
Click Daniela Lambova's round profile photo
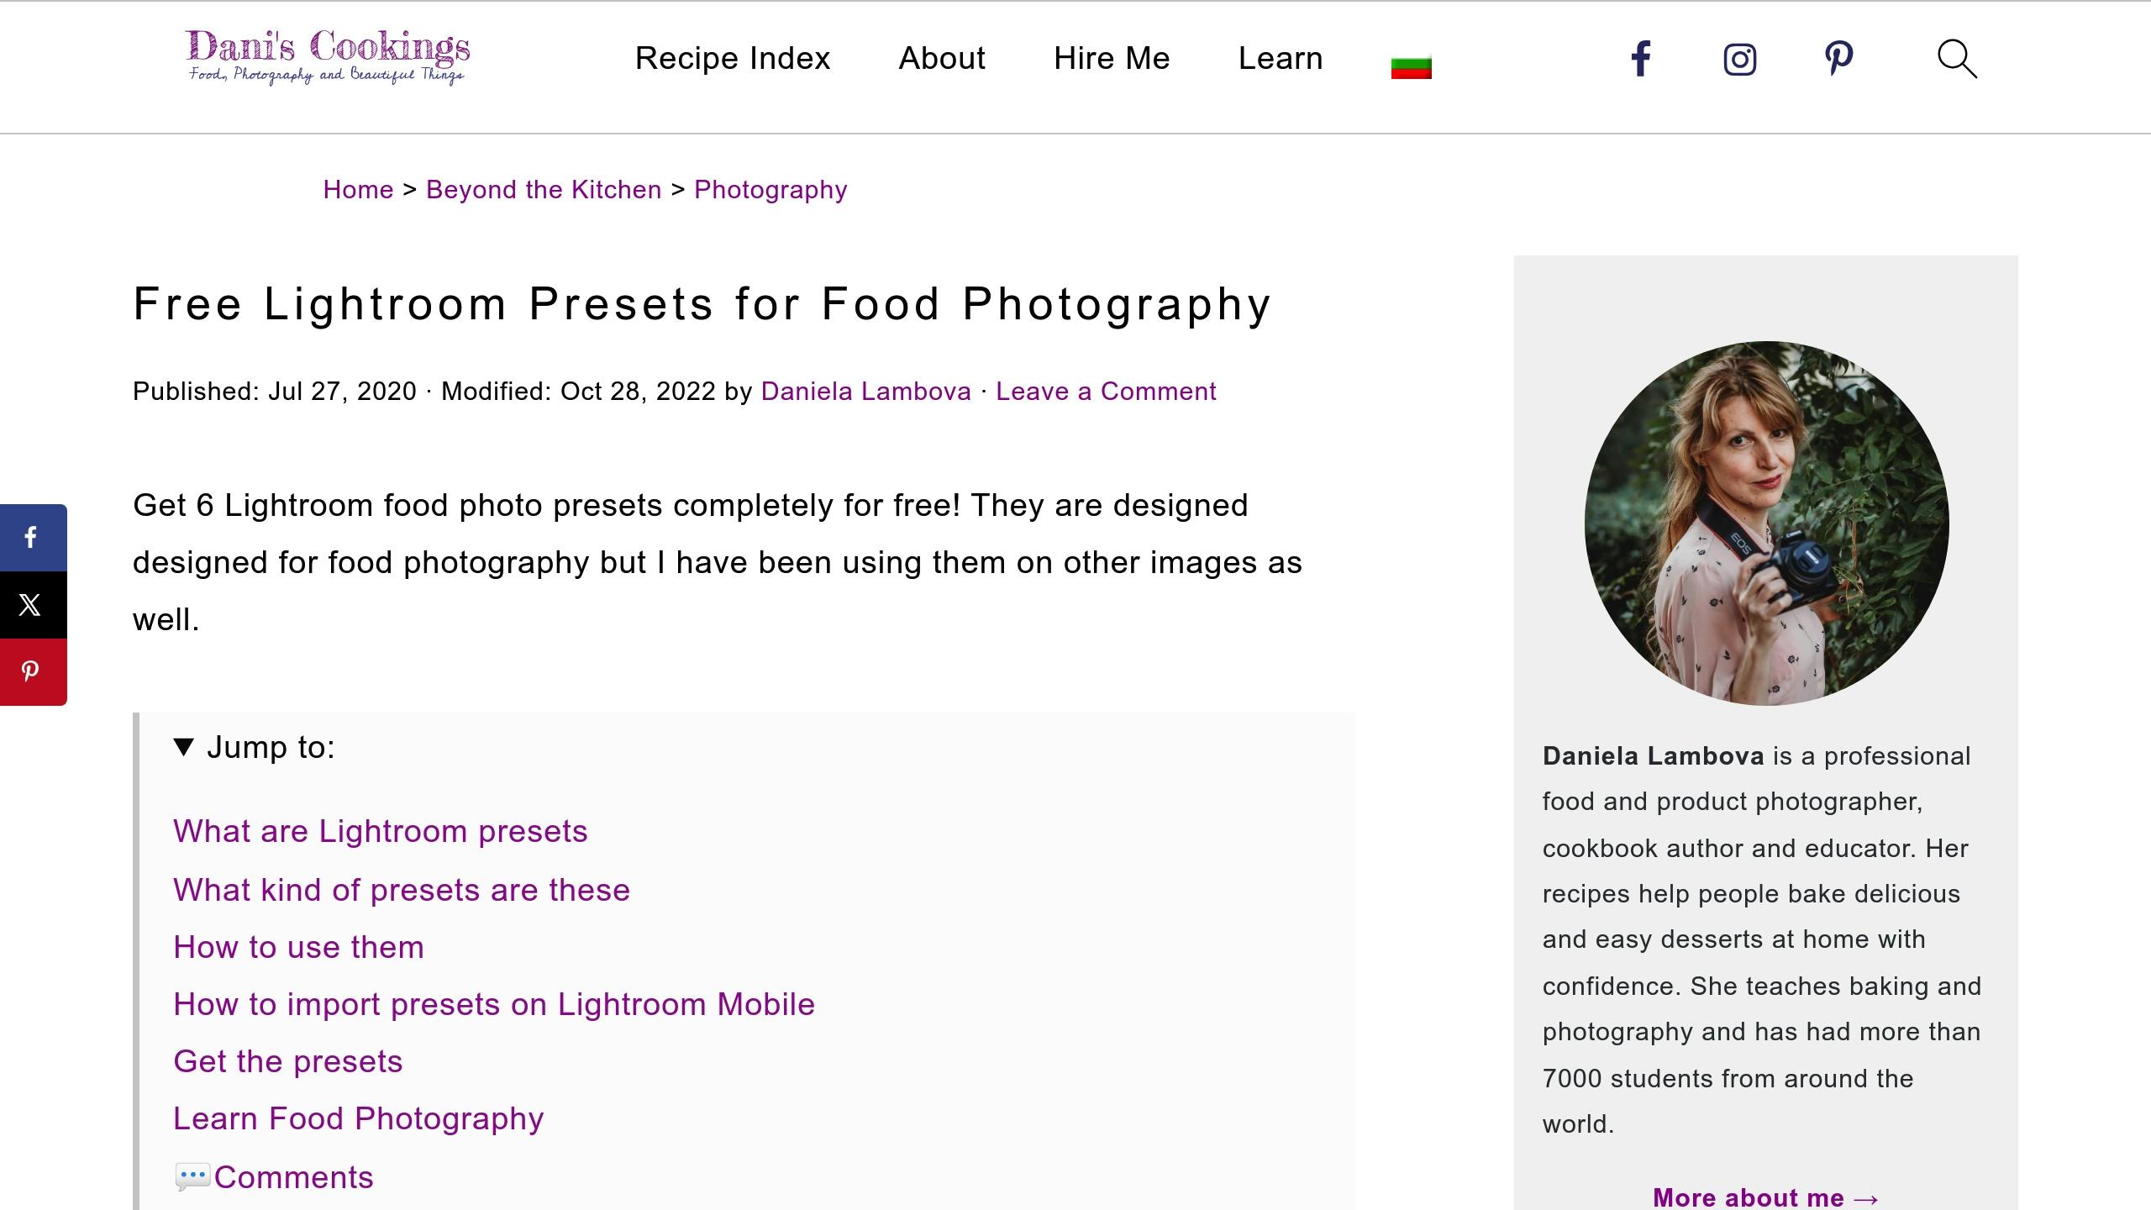click(1766, 523)
